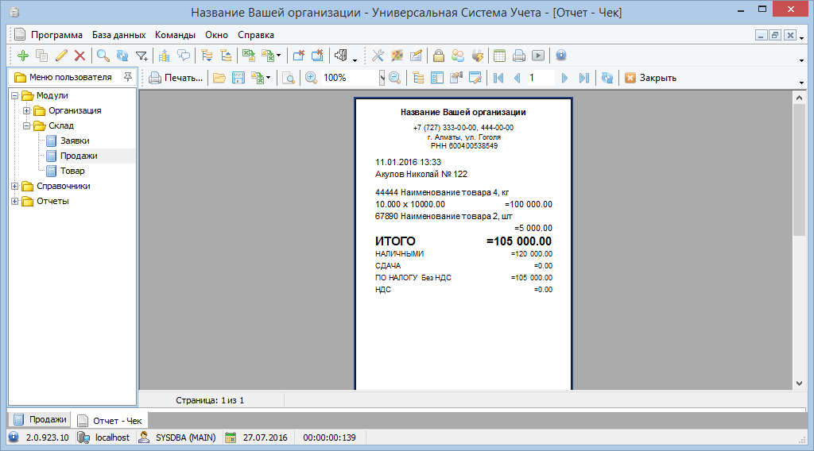Screen dimensions: 814x451
Task: Click the padlock icon in main toolbar
Action: [438, 56]
